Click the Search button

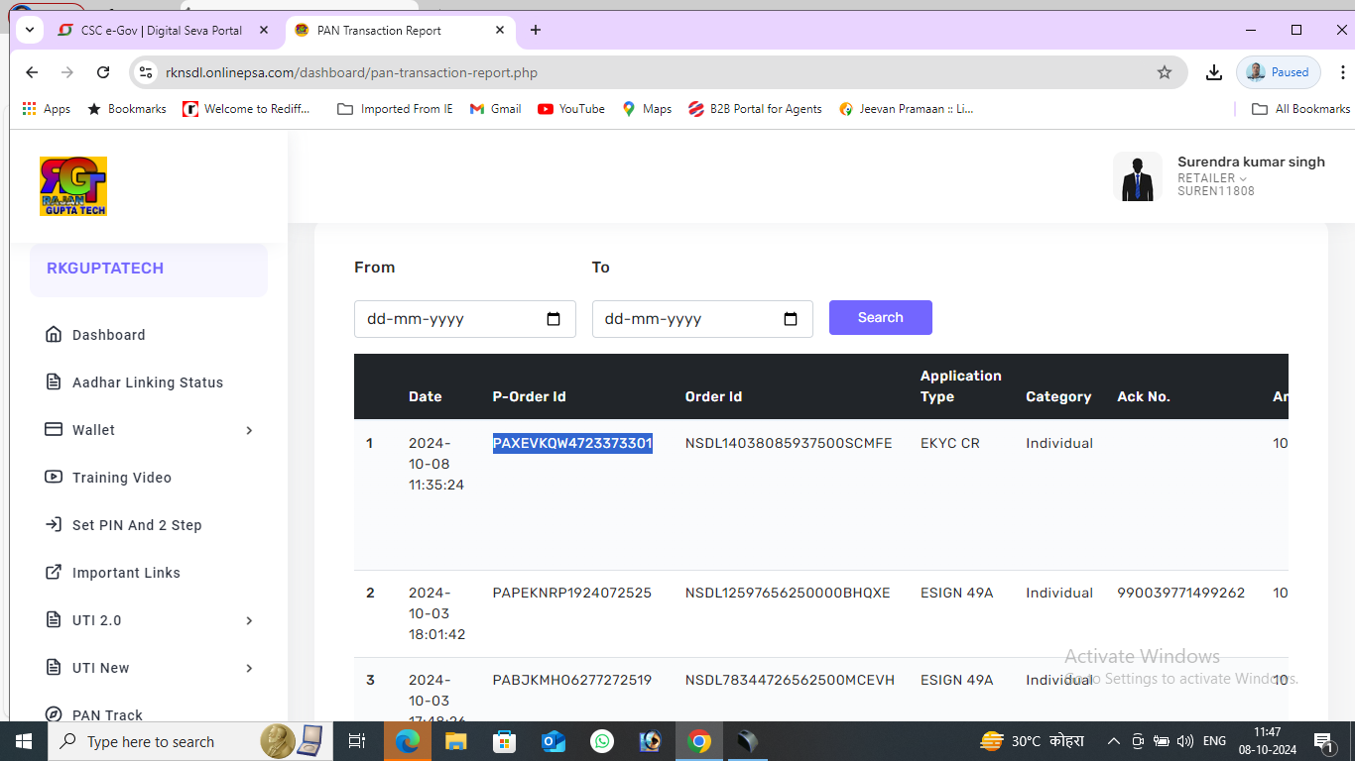[x=880, y=317]
